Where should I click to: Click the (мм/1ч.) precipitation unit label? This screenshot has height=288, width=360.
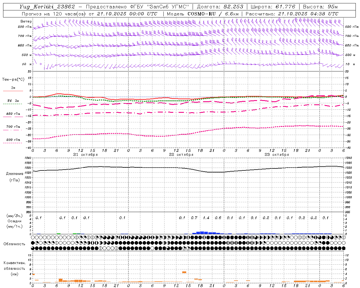15,226
